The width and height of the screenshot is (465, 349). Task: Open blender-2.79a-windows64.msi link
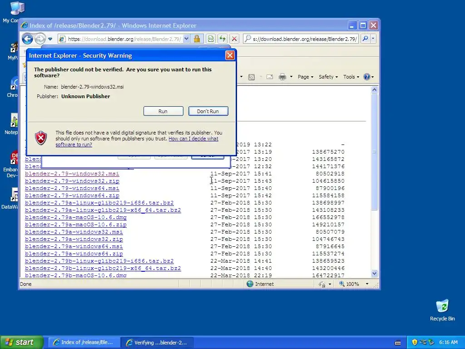click(x=74, y=246)
